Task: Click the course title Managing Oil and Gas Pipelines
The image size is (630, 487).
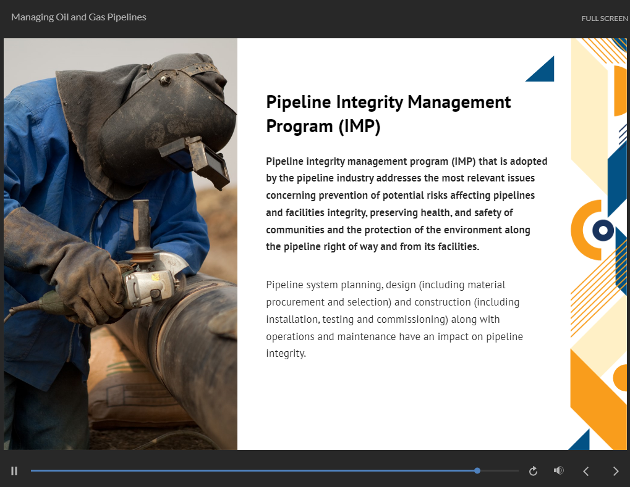Action: [x=79, y=17]
